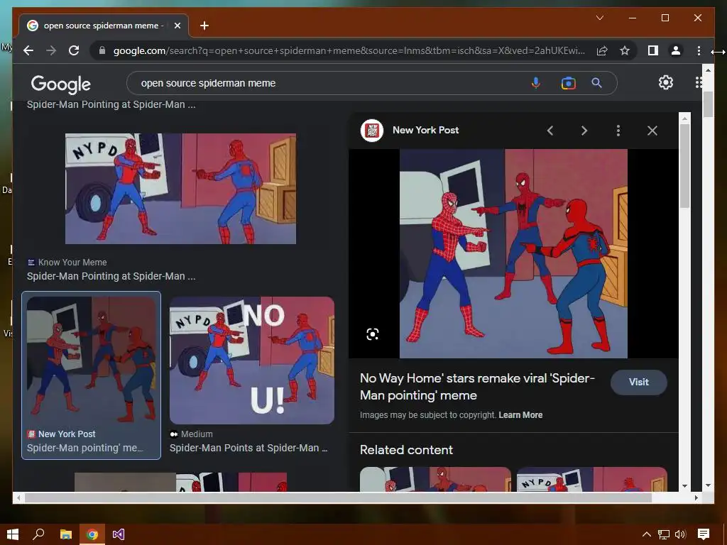Close the spiderman meme search tab
The width and height of the screenshot is (727, 545).
coord(177,26)
